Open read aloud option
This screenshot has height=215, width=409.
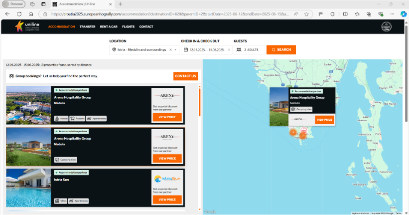(296, 14)
